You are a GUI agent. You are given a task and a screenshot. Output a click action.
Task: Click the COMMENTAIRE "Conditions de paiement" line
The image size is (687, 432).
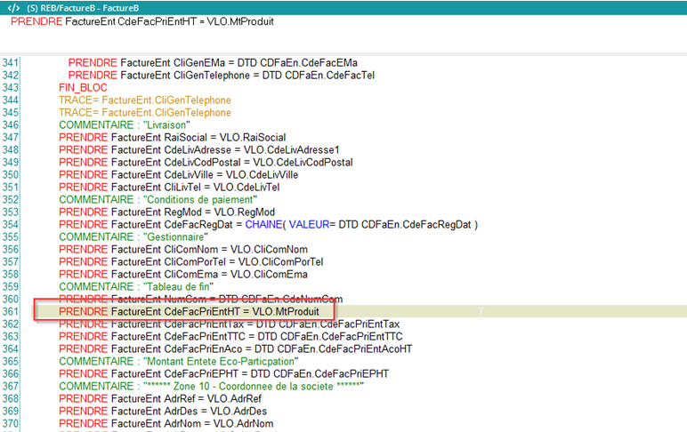[x=158, y=200]
